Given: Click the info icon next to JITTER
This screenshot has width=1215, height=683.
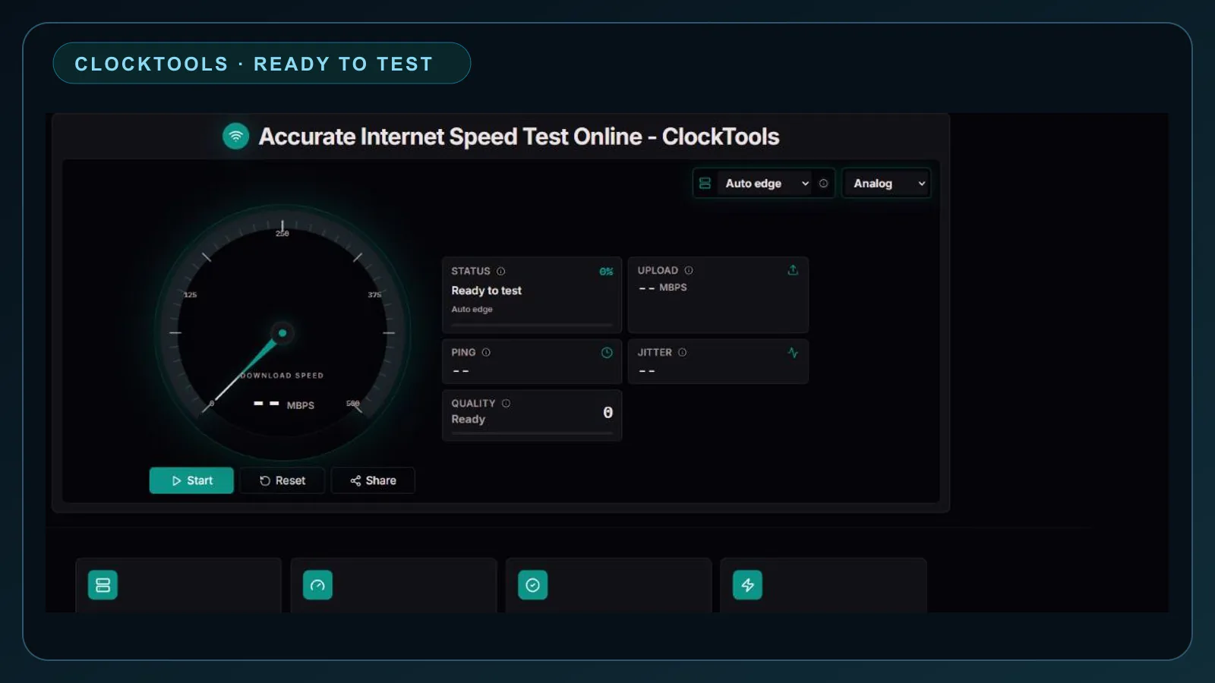Looking at the screenshot, I should click(x=682, y=352).
